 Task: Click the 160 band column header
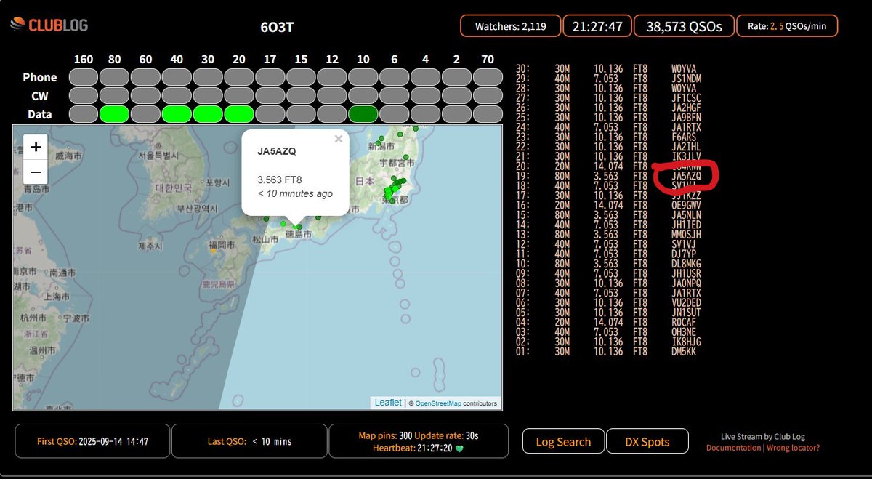point(84,59)
